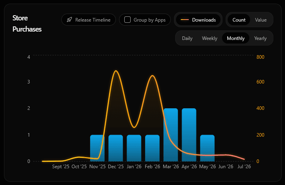Click the Apr '26 purchases bar

click(x=189, y=135)
